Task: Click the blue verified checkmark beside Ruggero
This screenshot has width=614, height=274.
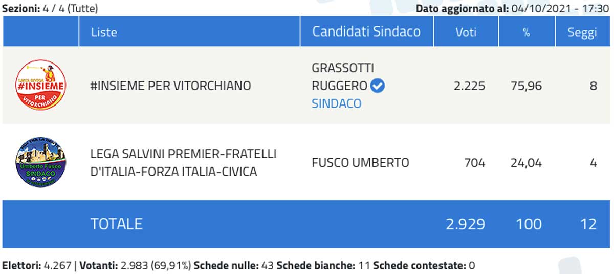Action: click(378, 86)
